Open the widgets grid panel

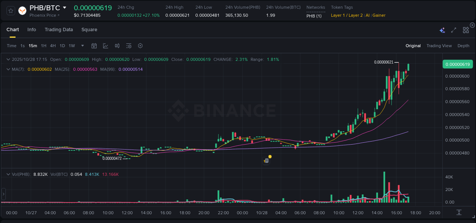tap(466, 29)
